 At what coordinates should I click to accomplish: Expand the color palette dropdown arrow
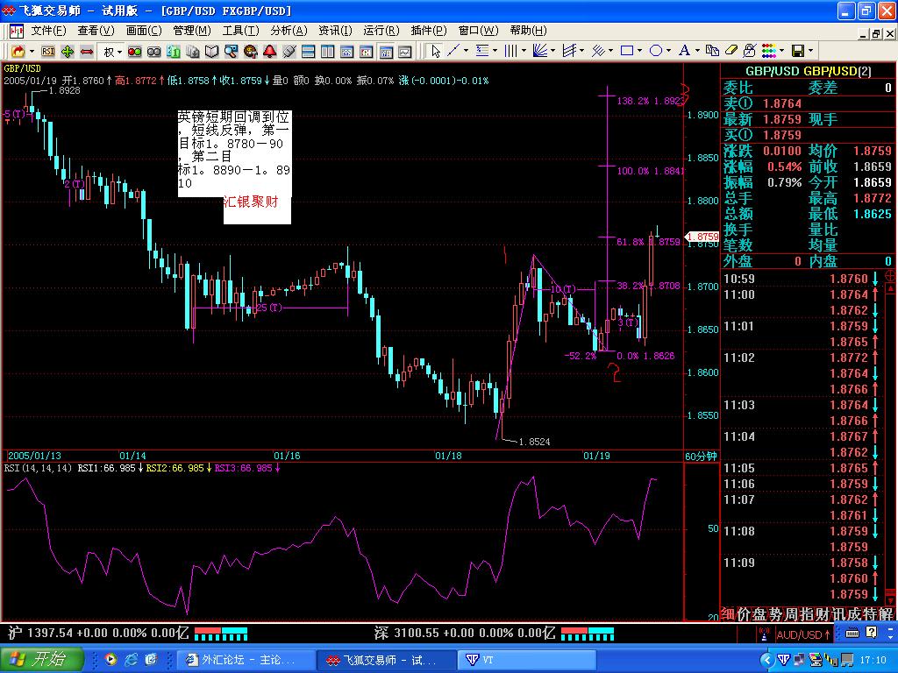(x=781, y=51)
